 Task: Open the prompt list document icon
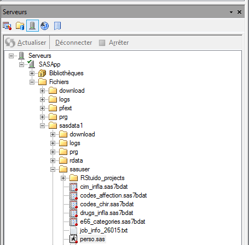click(57, 26)
